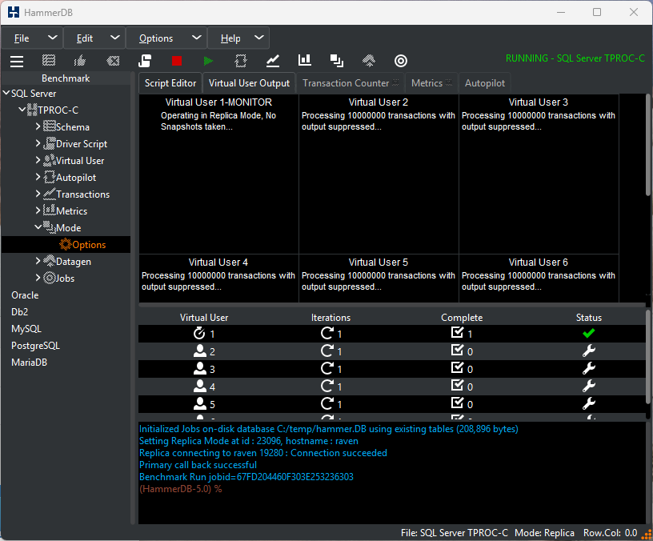Image resolution: width=653 pixels, height=541 pixels.
Task: Click the wrench status icon for virtual user 2
Action: [588, 351]
